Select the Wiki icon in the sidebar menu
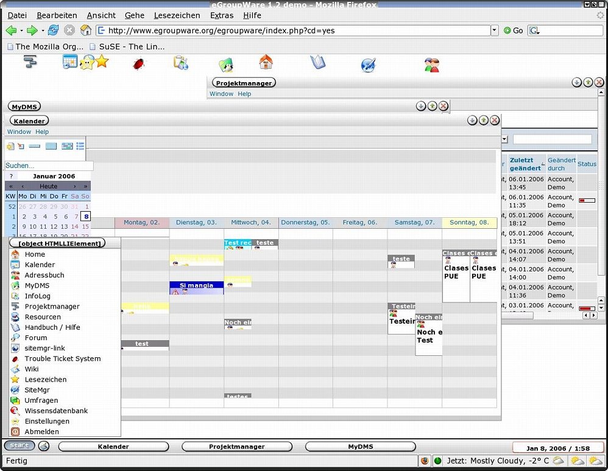 (15, 369)
